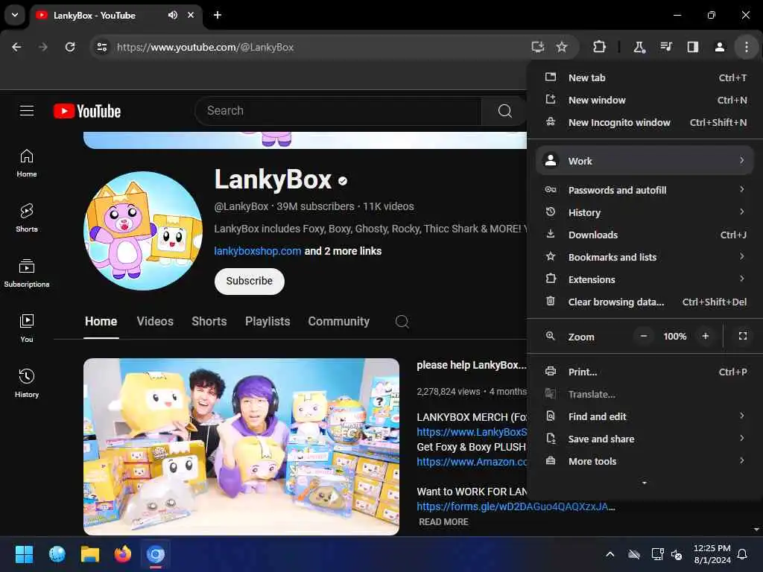
Task: Expand Save and share submenu
Action: [x=645, y=439]
